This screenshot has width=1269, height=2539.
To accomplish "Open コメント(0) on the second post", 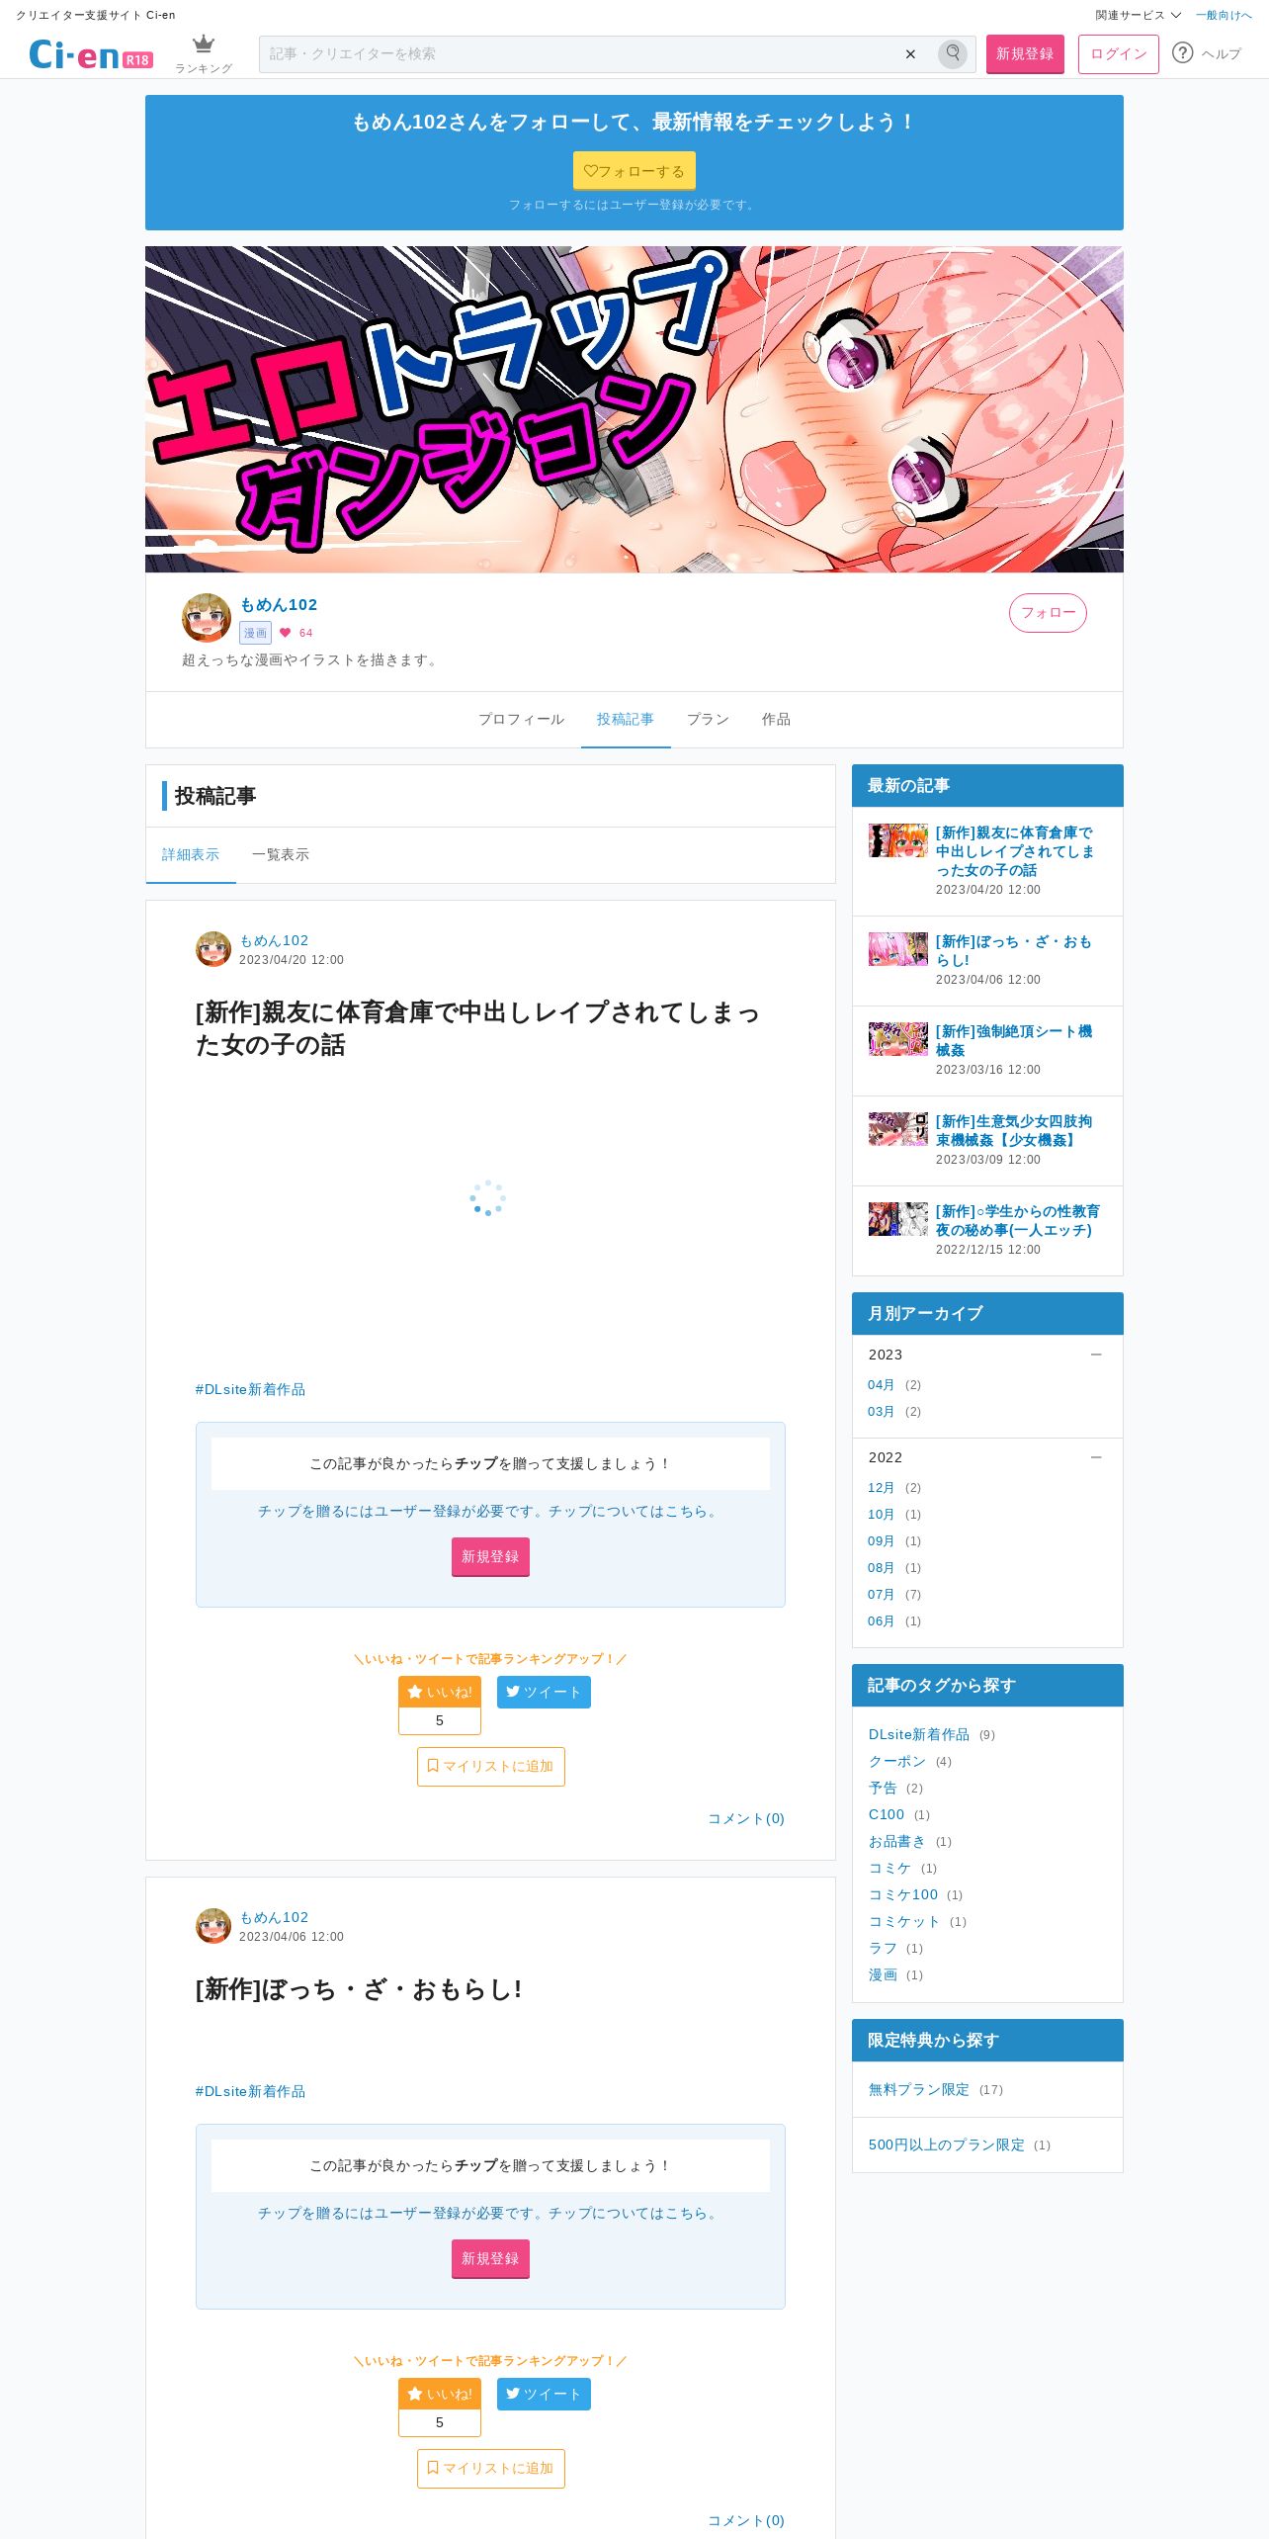I will click(x=746, y=2520).
